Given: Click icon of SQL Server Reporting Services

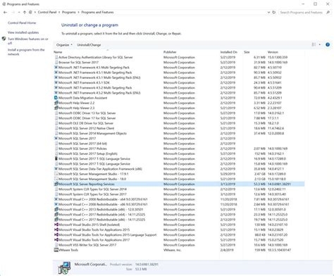Looking at the screenshot, I should point(56,184).
